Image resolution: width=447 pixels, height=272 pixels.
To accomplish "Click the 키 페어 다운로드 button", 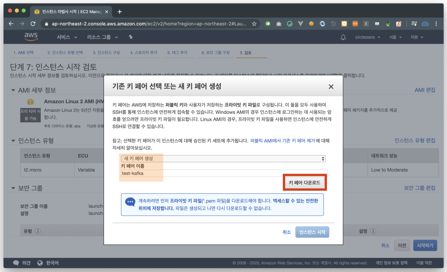I will click(305, 182).
